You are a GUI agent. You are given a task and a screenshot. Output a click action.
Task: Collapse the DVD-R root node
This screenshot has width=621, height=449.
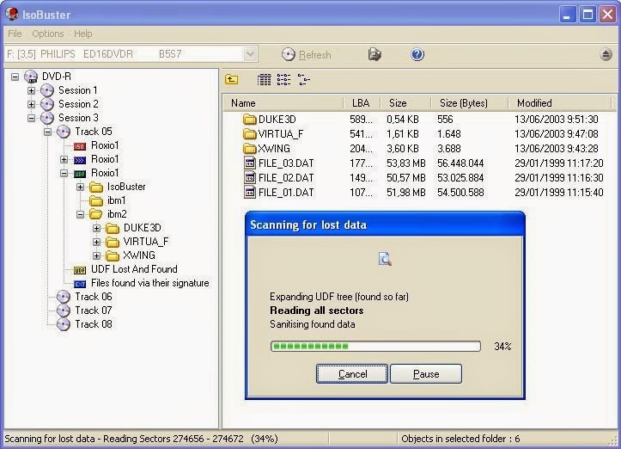[x=15, y=77]
